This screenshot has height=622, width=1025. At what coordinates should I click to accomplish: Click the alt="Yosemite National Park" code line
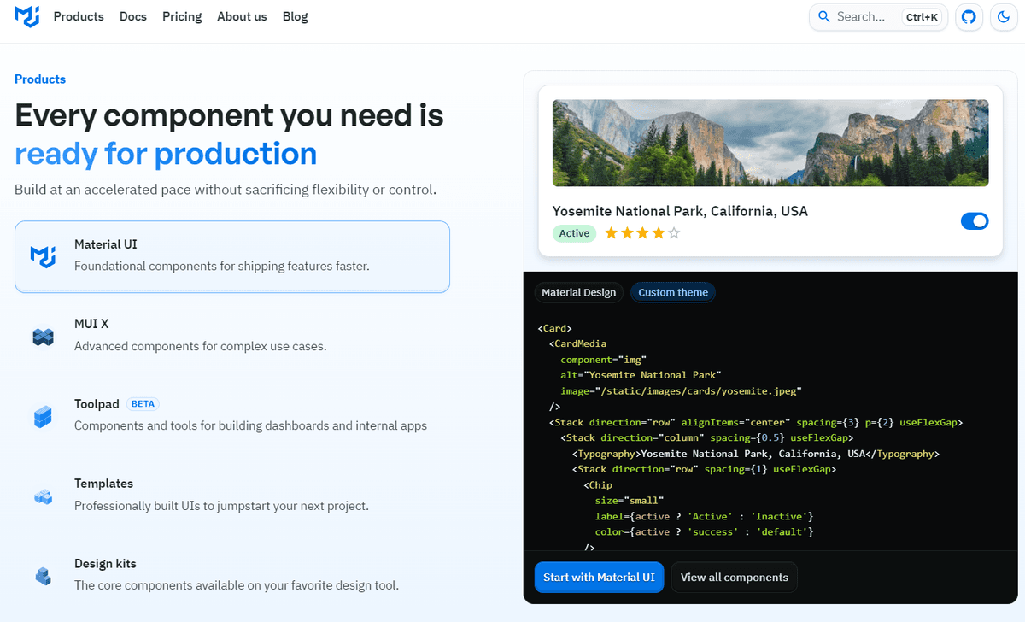tap(641, 375)
